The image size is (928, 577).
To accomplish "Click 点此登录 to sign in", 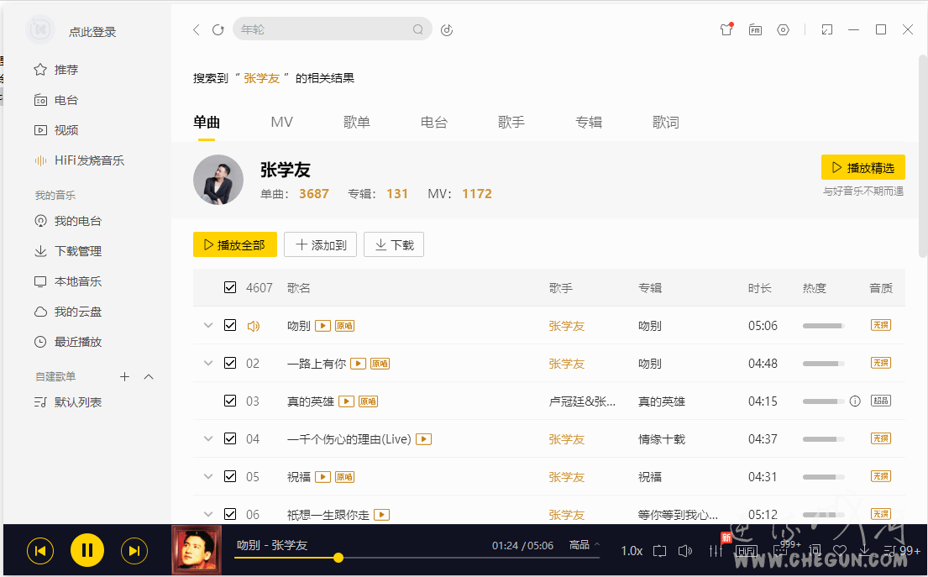I will 92,32.
